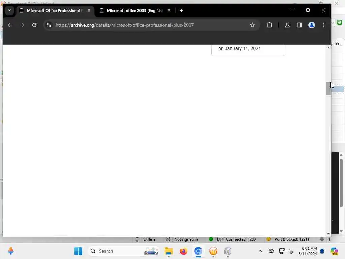Viewport: 345px width, 259px height.
Task: Bookmark this page with the star
Action: [x=252, y=25]
